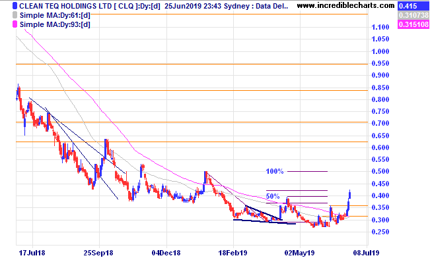The height and width of the screenshot is (260, 430).
Task: Click the 50% retracement label
Action: tap(273, 196)
